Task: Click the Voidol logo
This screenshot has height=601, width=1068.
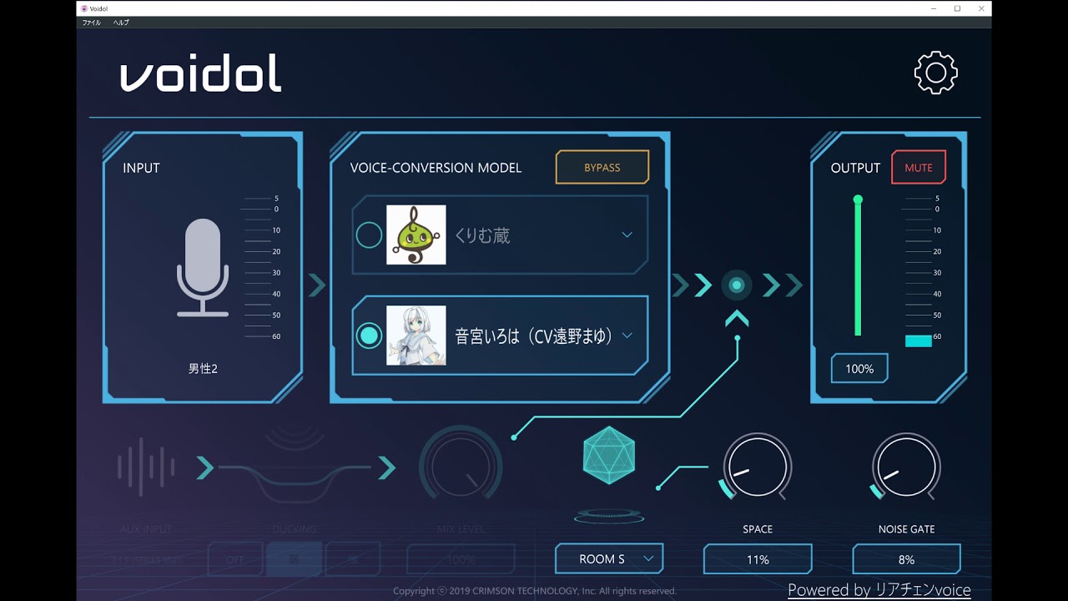Action: (201, 73)
